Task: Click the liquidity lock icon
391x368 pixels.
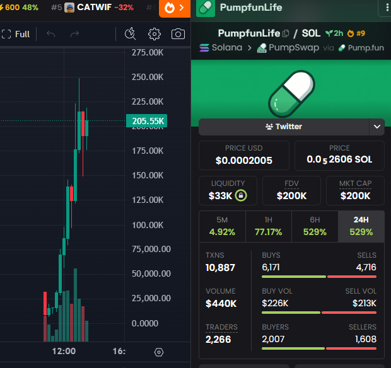Action: (x=241, y=195)
